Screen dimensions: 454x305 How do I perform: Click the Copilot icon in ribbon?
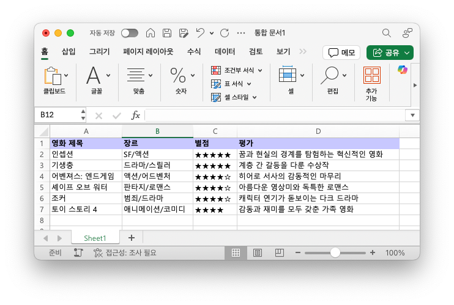tap(402, 70)
